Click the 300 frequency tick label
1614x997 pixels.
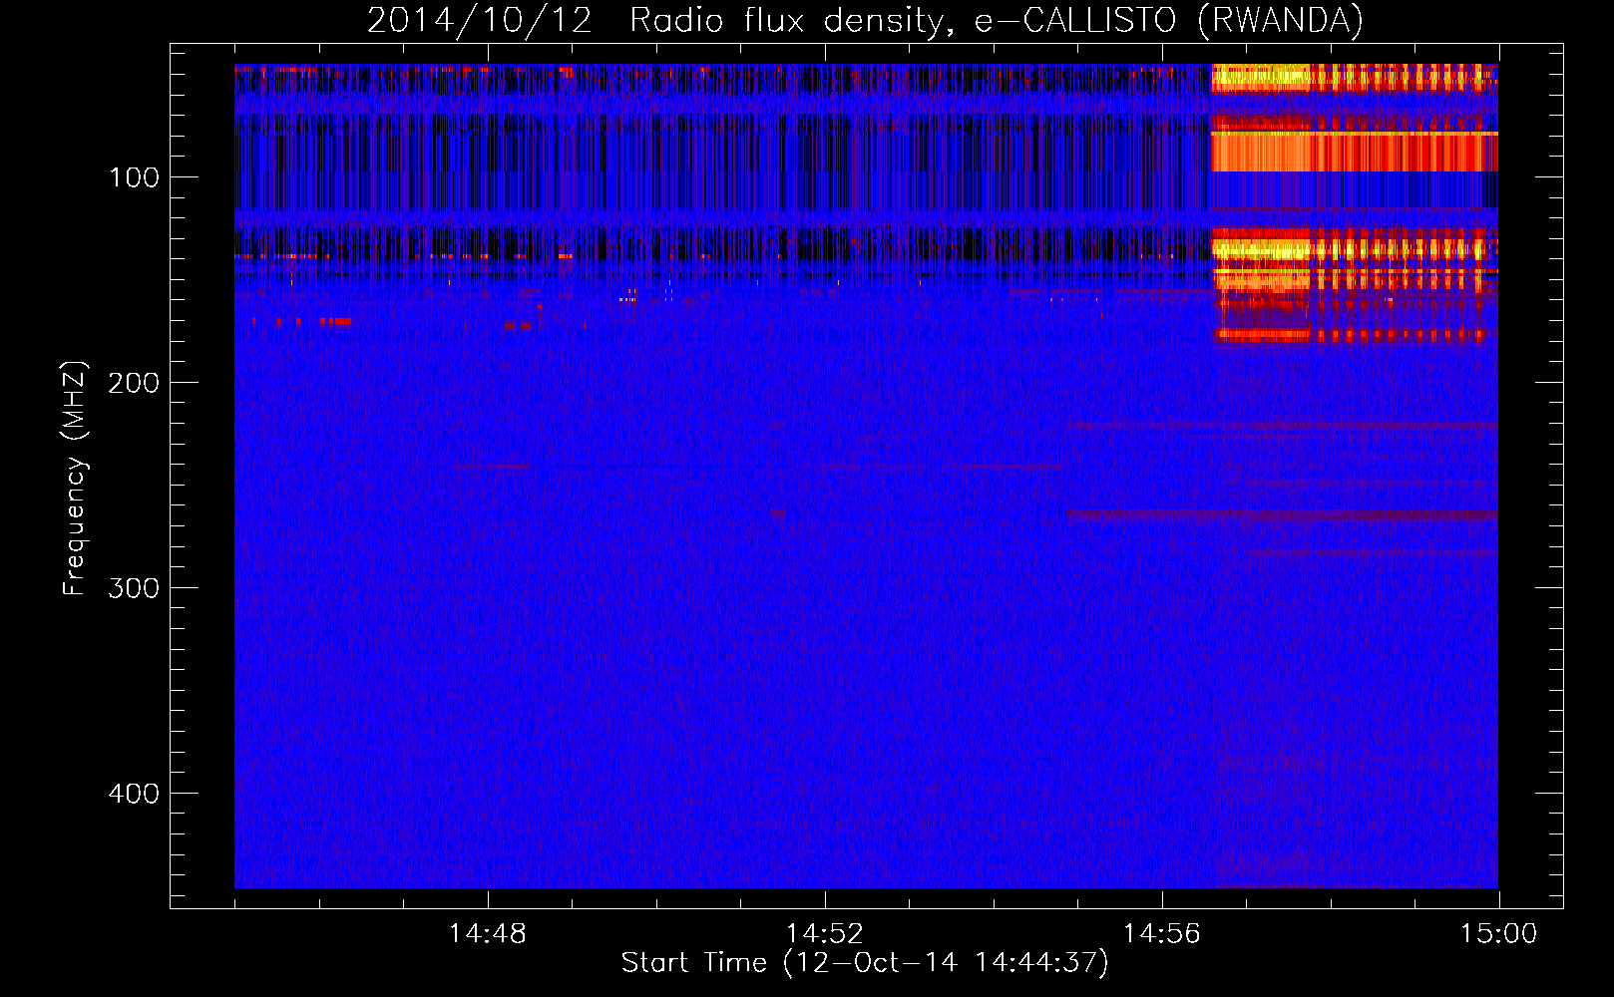click(134, 588)
